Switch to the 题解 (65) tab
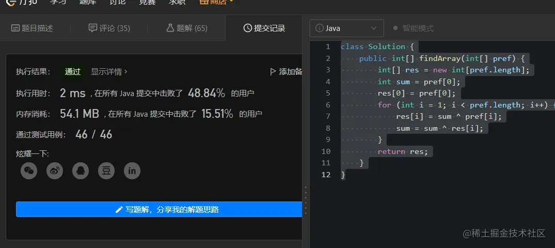Image resolution: width=555 pixels, height=248 pixels. 187,28
